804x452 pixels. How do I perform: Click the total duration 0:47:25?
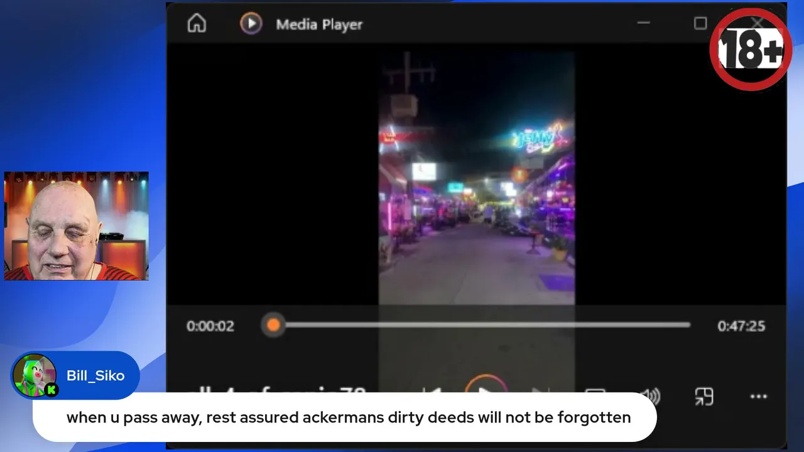[741, 326]
